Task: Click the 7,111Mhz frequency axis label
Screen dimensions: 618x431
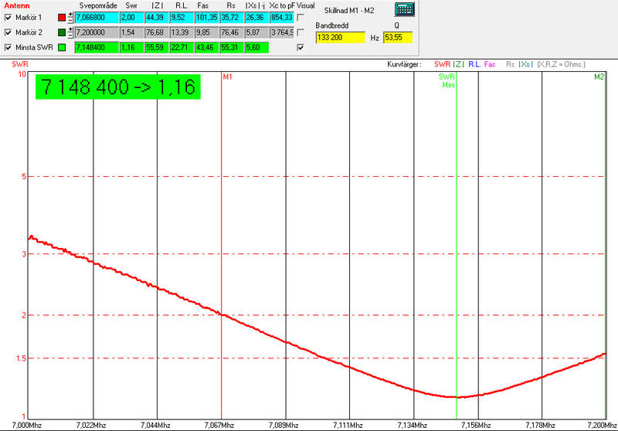Action: 348,426
